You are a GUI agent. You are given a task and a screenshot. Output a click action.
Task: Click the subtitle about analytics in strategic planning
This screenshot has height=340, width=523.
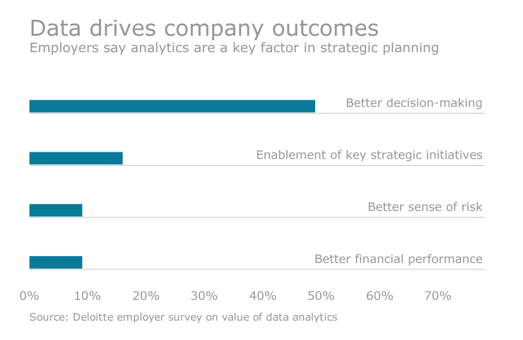(234, 49)
